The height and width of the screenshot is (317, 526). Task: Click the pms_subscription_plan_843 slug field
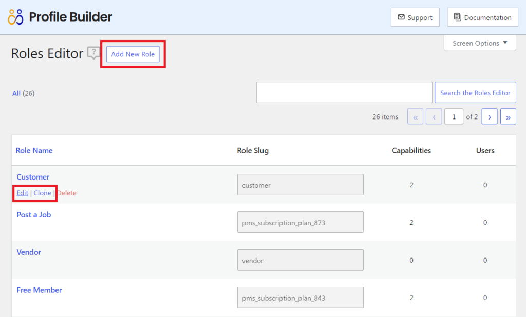300,298
